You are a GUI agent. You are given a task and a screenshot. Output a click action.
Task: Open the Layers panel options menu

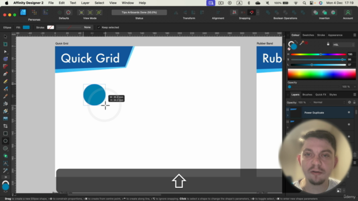[x=355, y=94]
